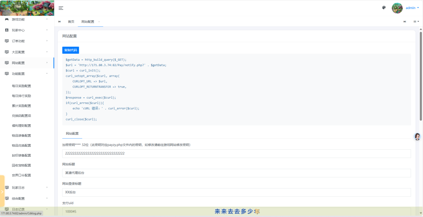Select the 网站配置 section tab above form
The width and height of the screenshot is (423, 217).
tap(72, 134)
